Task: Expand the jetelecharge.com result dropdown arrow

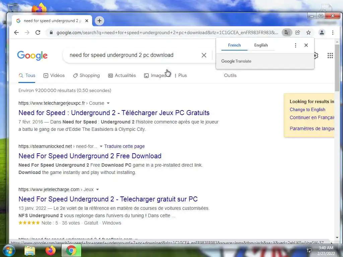Action: [x=97, y=189]
